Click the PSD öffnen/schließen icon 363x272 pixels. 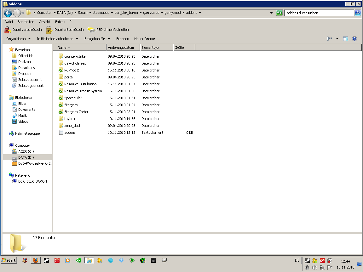click(x=91, y=30)
